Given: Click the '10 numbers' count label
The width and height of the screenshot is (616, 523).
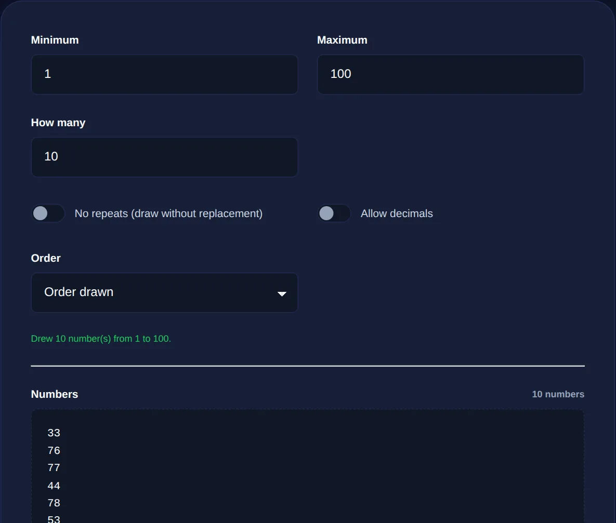Looking at the screenshot, I should pyautogui.click(x=558, y=394).
